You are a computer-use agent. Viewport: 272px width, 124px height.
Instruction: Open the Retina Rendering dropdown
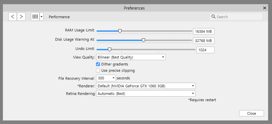pyautogui.click(x=146, y=94)
